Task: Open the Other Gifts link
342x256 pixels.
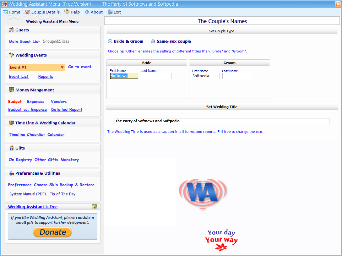Action: 46,160
